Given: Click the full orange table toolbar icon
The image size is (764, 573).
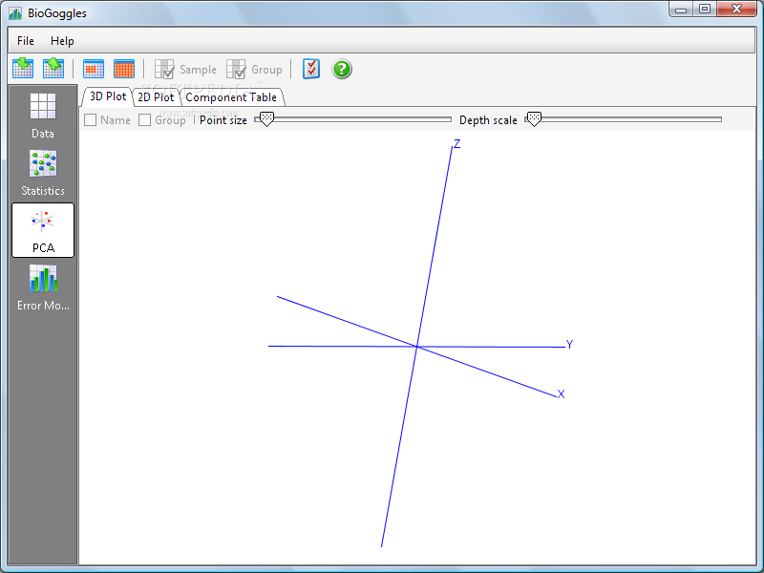Looking at the screenshot, I should click(124, 69).
